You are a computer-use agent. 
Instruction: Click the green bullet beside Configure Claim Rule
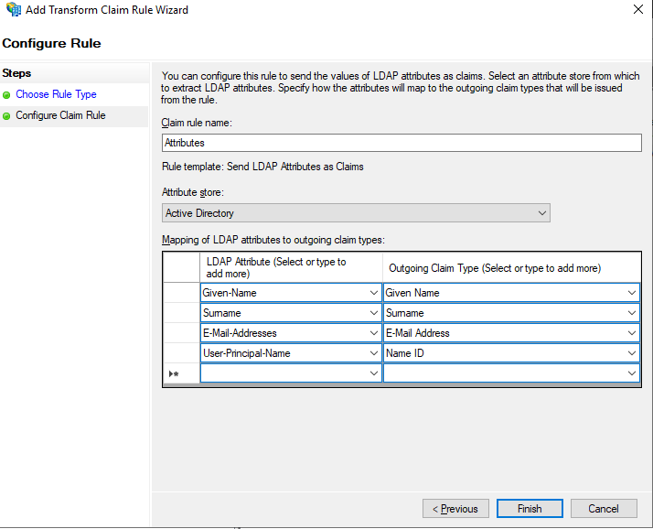[x=6, y=116]
